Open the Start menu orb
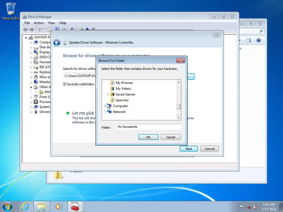The width and height of the screenshot is (283, 212). click(x=7, y=206)
